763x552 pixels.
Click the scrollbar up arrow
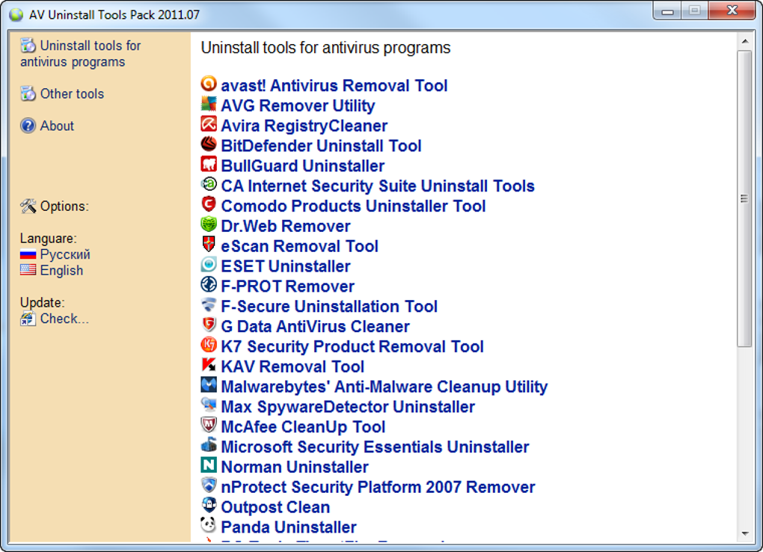[744, 41]
